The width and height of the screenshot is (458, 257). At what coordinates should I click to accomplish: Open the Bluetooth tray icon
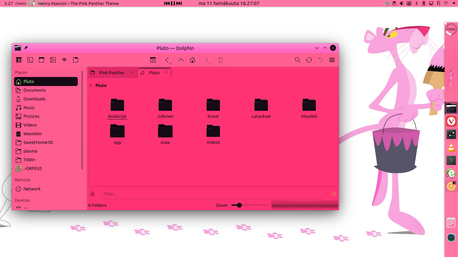click(416, 3)
